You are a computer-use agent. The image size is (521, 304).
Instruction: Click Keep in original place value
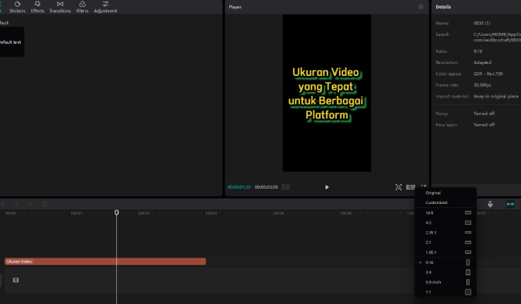coord(496,96)
